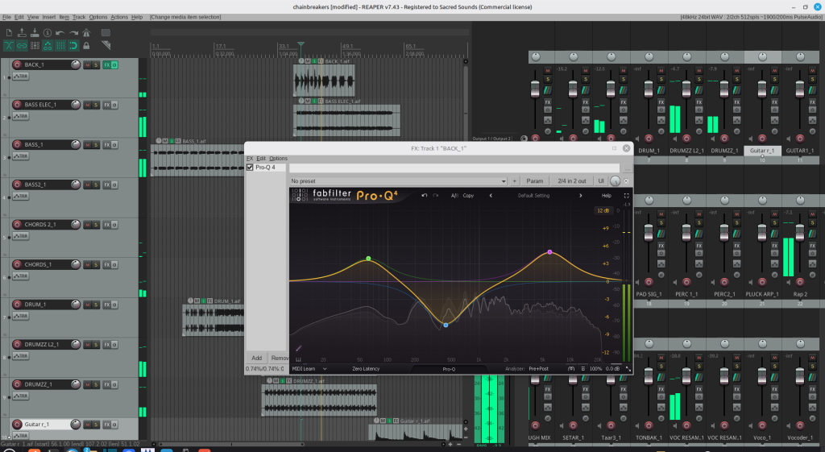
Task: Select the pink EQ band node
Action: (x=549, y=252)
